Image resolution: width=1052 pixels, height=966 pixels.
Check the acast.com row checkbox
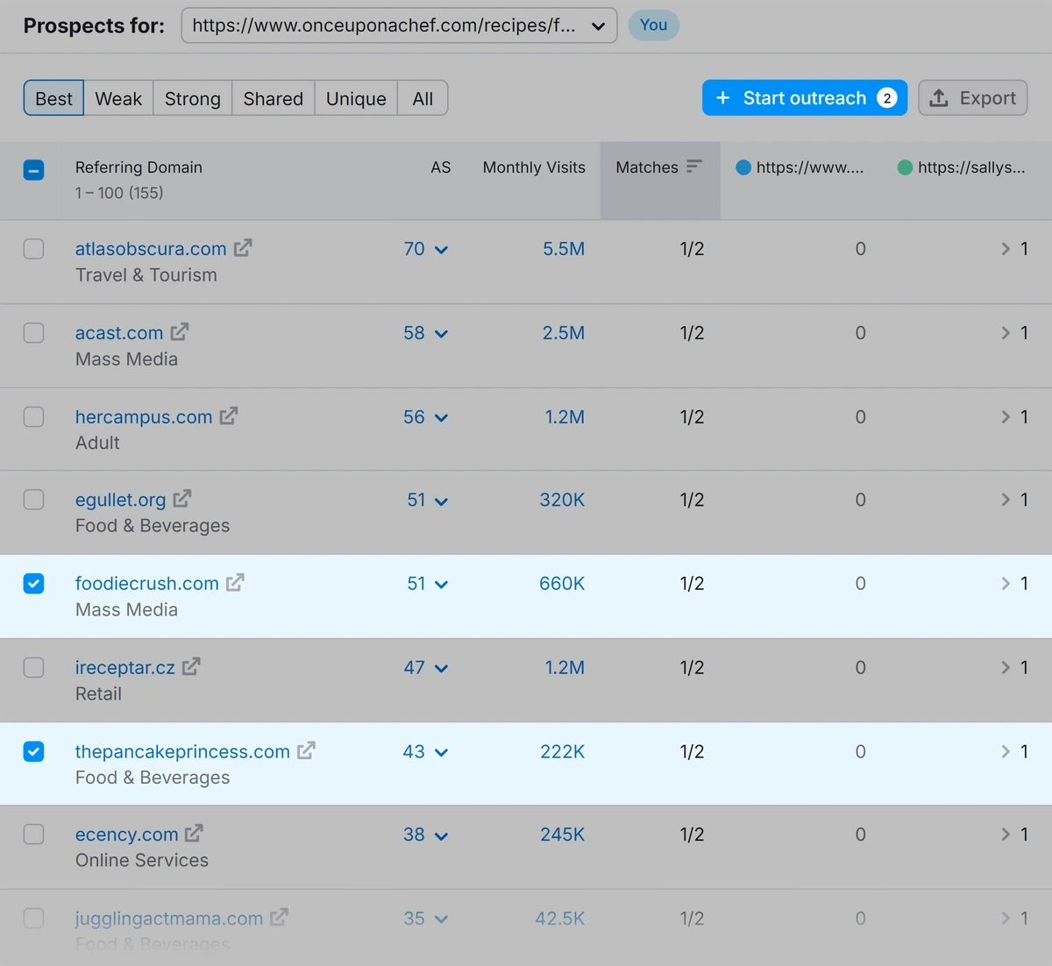click(x=33, y=333)
